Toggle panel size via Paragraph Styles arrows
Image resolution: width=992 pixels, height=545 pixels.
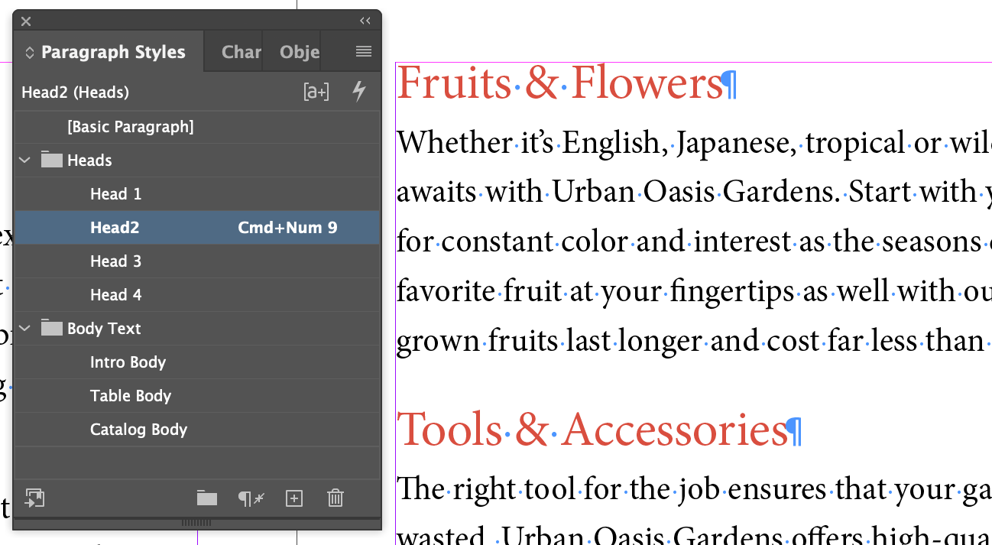[x=30, y=53]
